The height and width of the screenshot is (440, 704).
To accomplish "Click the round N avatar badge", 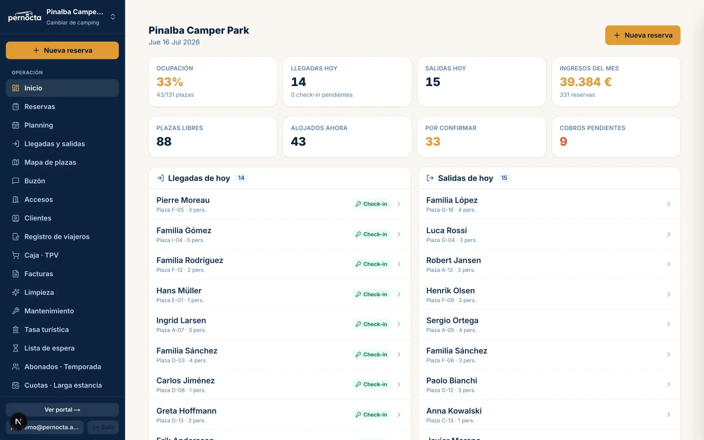I will (x=18, y=421).
